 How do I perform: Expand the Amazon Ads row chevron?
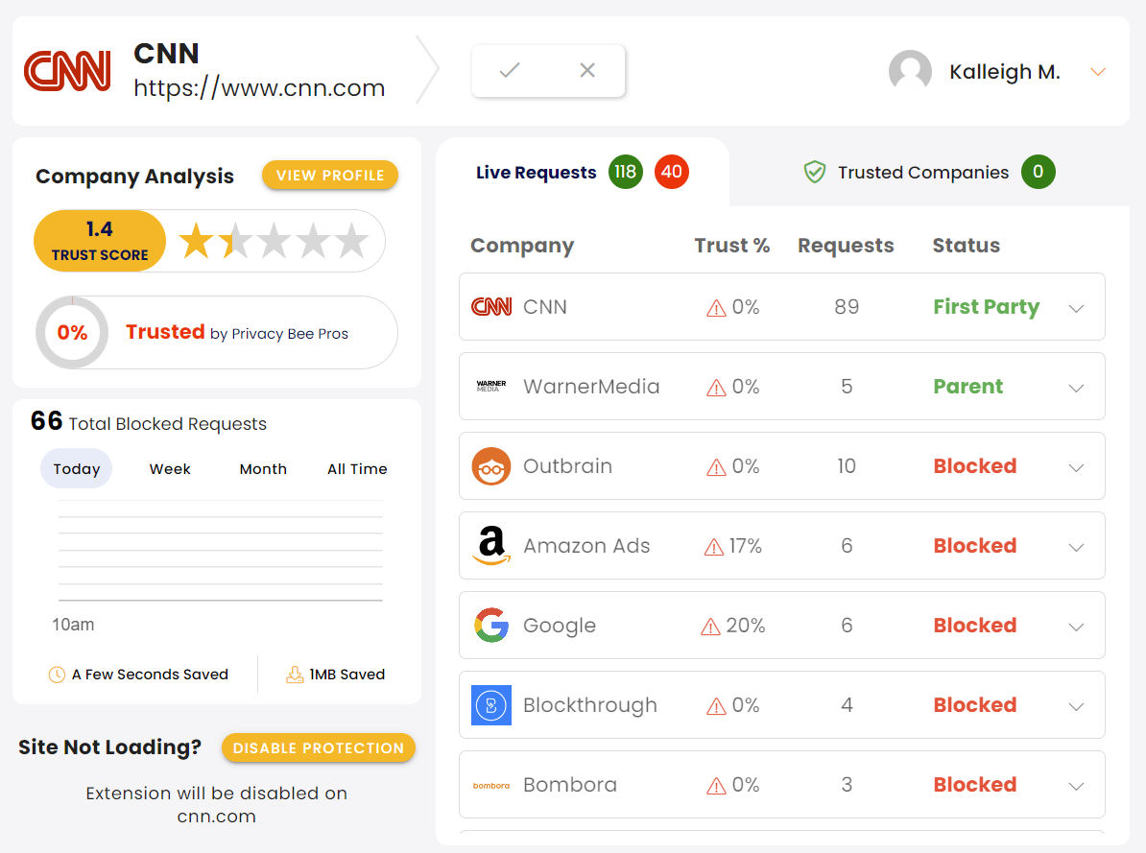coord(1076,548)
